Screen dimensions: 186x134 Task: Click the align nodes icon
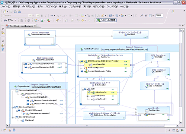tap(116, 16)
